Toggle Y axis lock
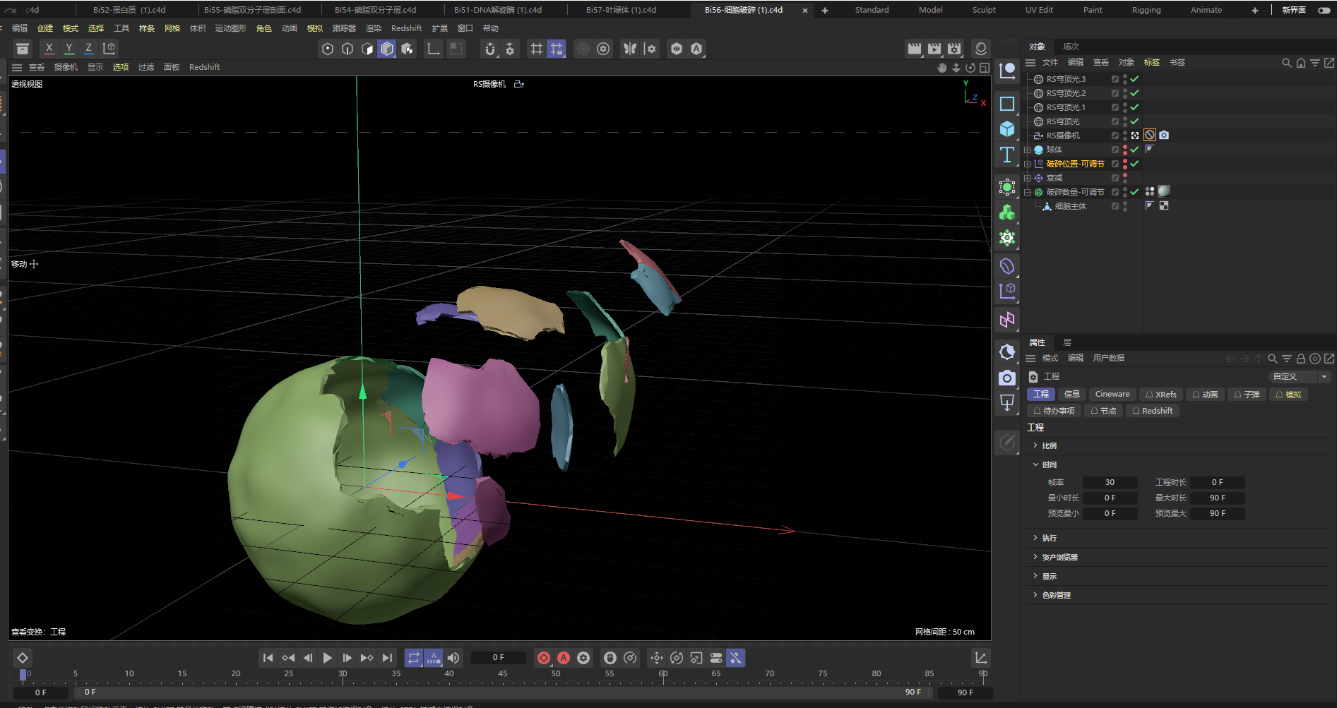Image resolution: width=1337 pixels, height=708 pixels. (x=69, y=48)
